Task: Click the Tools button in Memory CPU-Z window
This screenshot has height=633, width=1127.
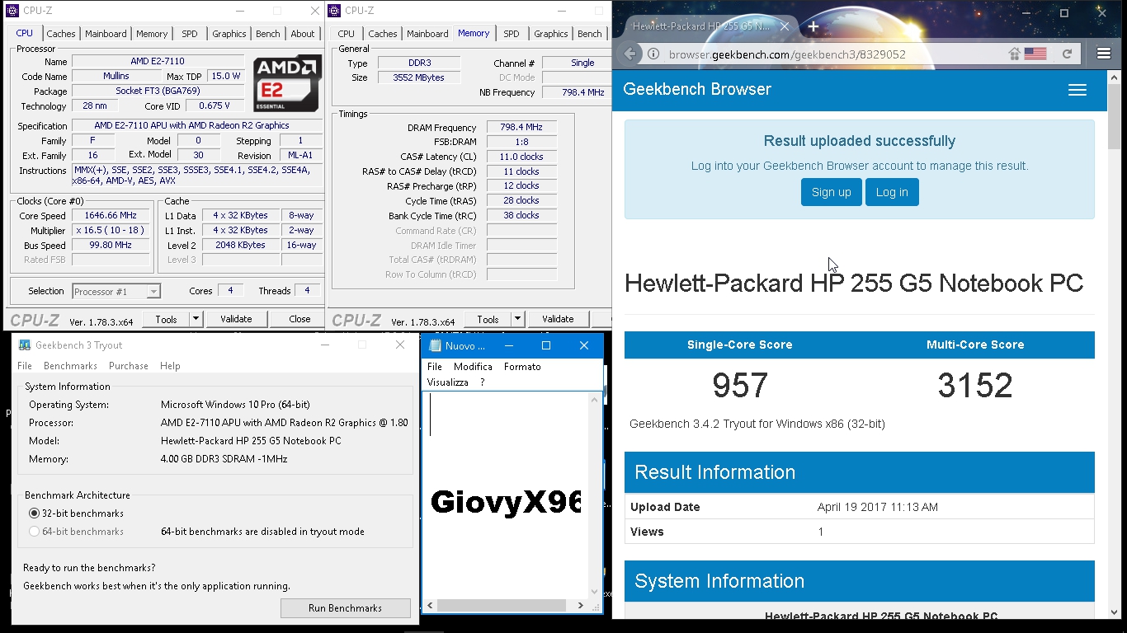Action: click(488, 319)
